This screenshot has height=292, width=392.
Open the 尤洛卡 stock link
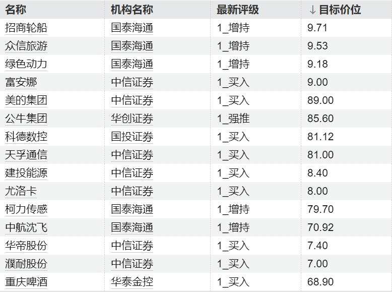(21, 191)
